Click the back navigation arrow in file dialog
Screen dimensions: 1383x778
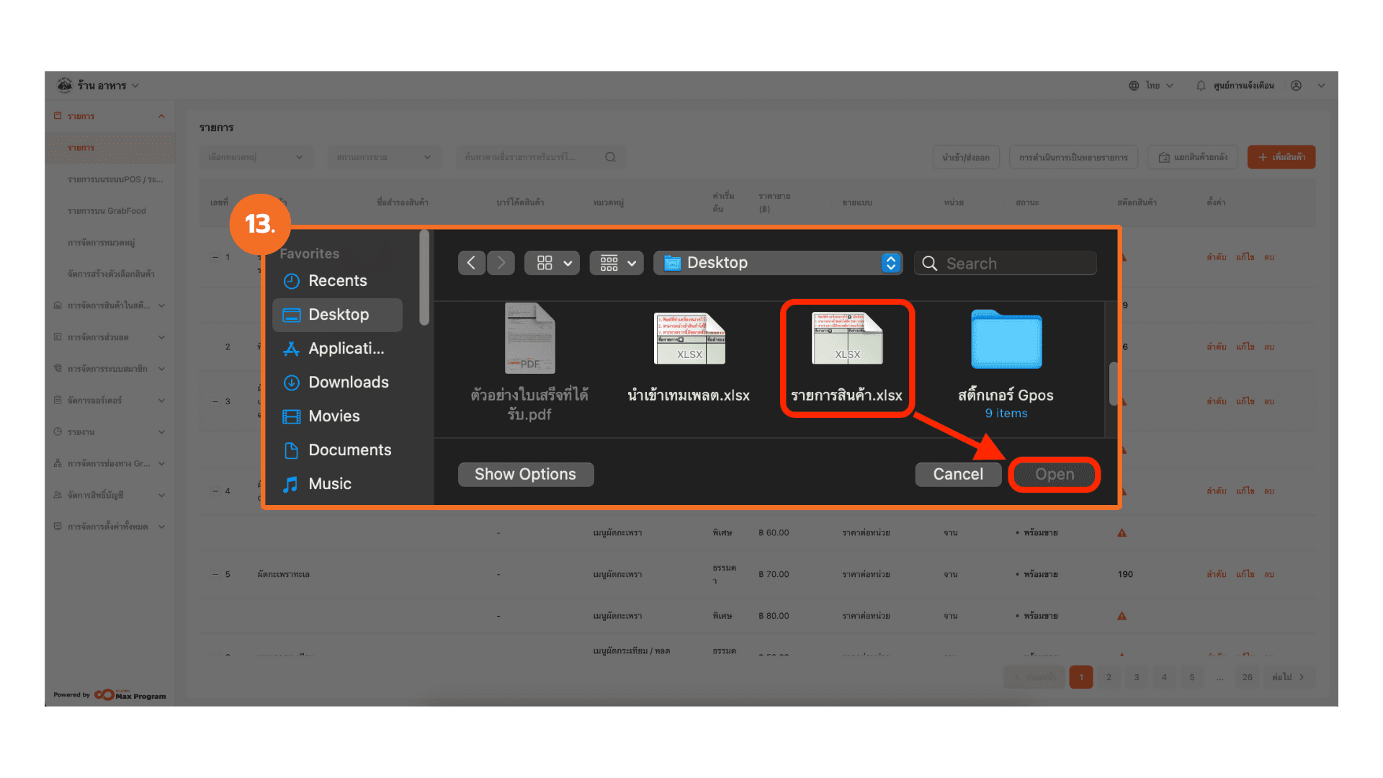tap(471, 263)
